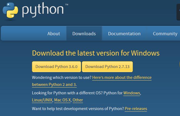Open the Linux/UNIX link
This screenshot has height=116, width=180.
(42, 100)
